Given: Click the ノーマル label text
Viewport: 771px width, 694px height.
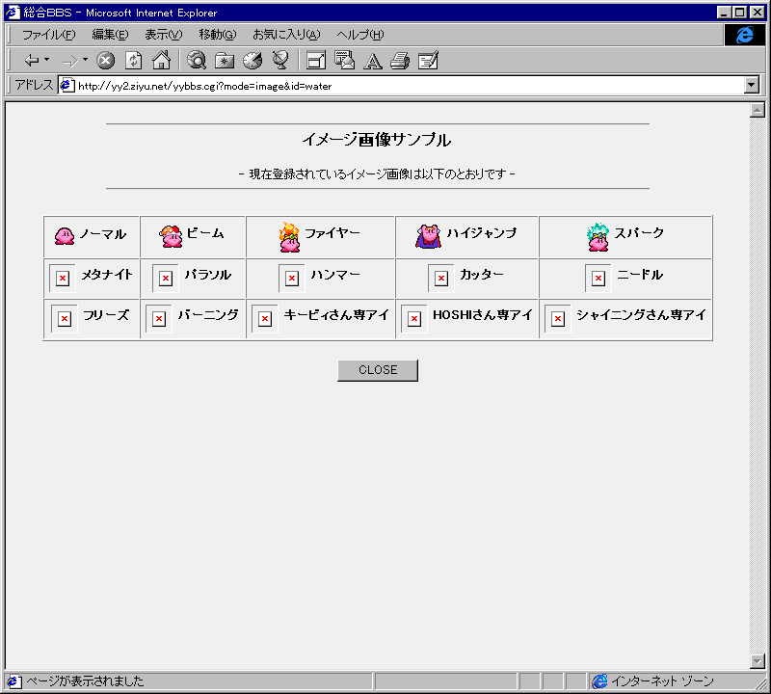Looking at the screenshot, I should click(103, 234).
